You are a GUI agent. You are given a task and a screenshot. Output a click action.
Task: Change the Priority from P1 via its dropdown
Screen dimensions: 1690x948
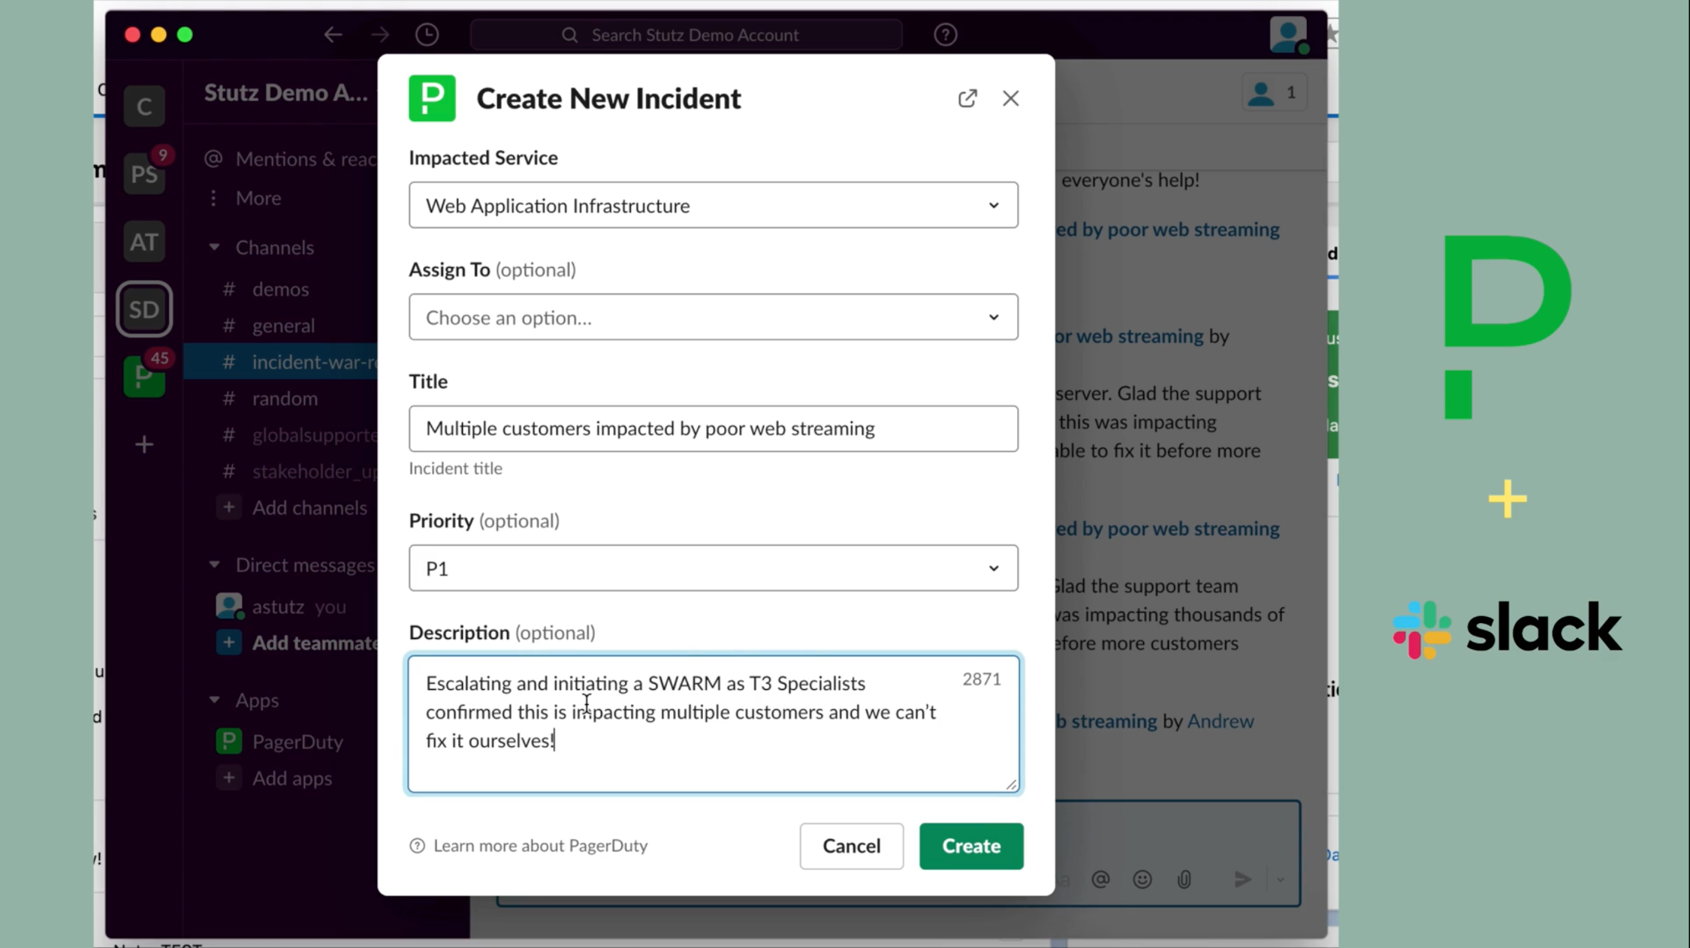pos(993,568)
